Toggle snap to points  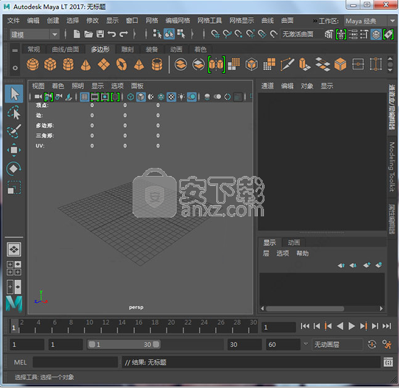tap(239, 34)
